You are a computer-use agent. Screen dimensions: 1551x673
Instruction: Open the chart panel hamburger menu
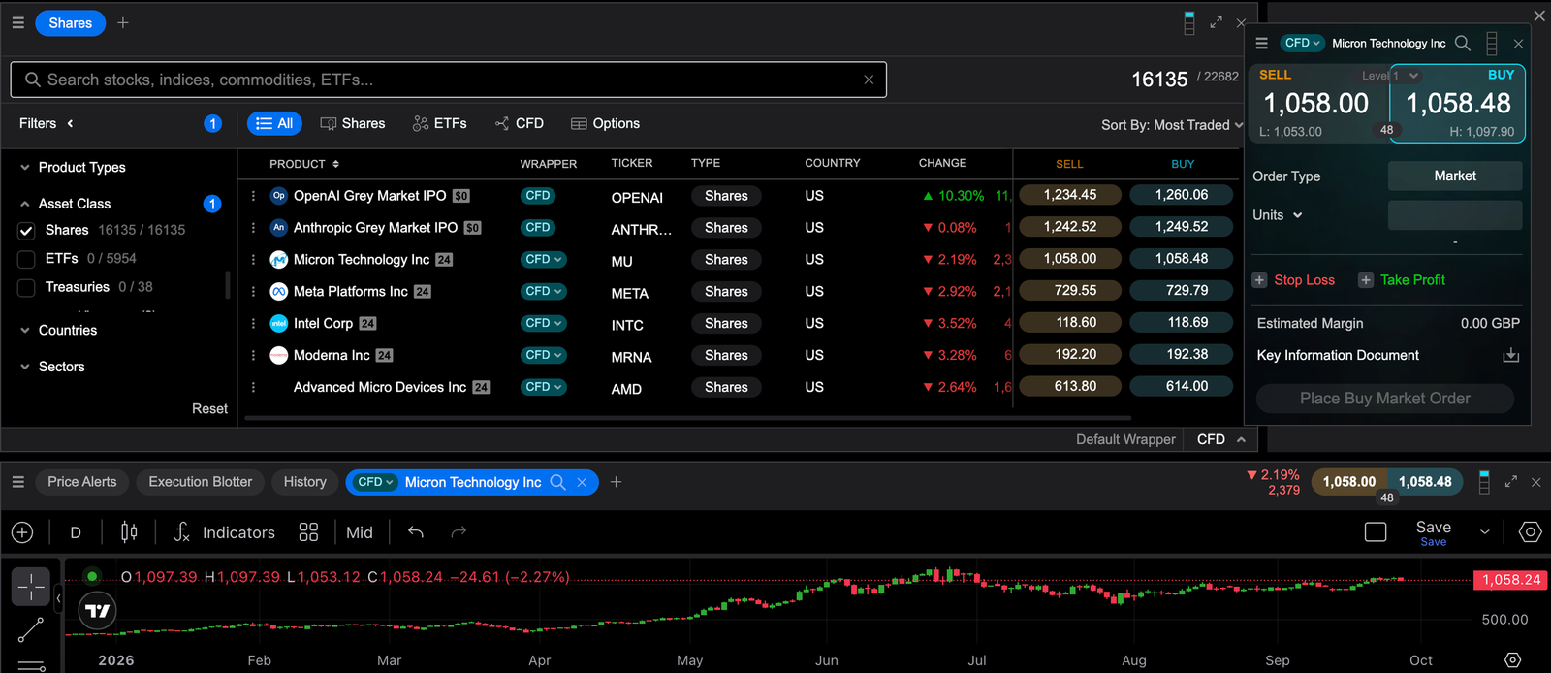click(x=17, y=482)
